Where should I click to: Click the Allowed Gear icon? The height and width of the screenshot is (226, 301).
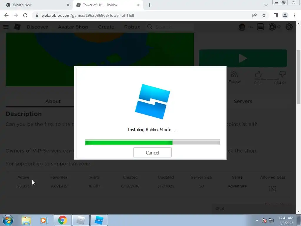(x=272, y=188)
